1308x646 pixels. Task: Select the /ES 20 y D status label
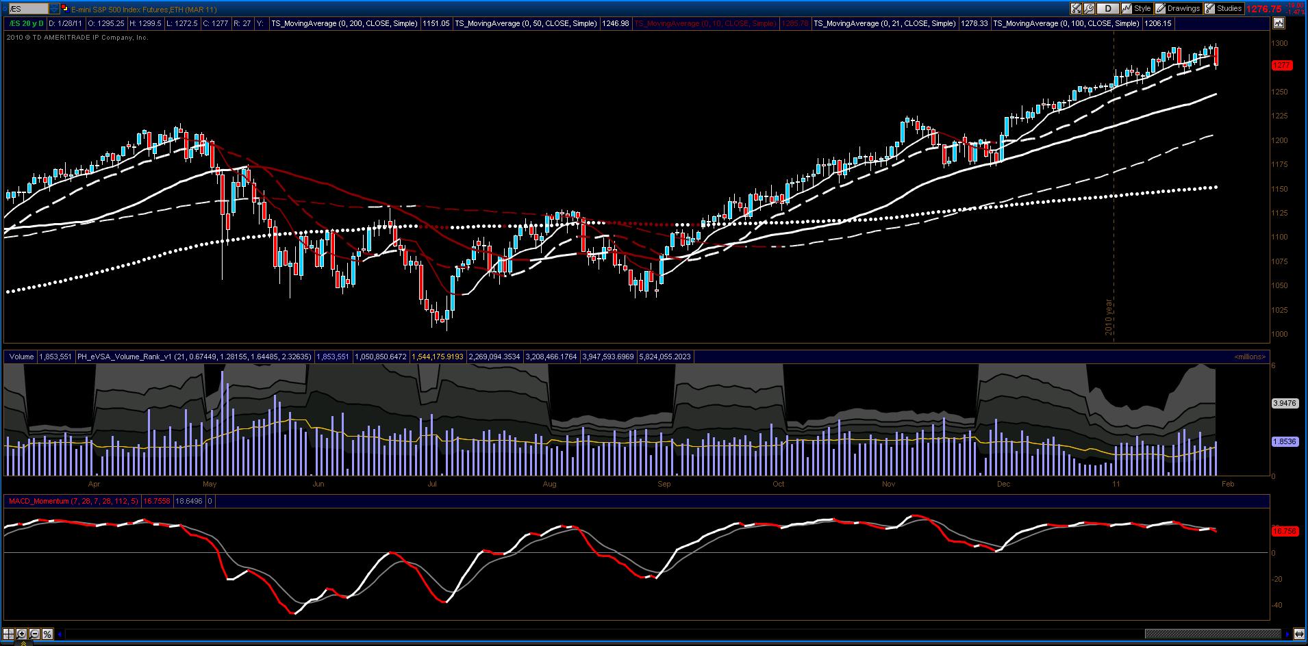point(25,23)
